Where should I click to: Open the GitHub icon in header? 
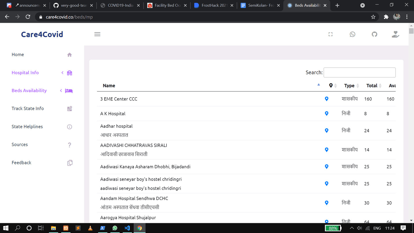click(x=374, y=34)
